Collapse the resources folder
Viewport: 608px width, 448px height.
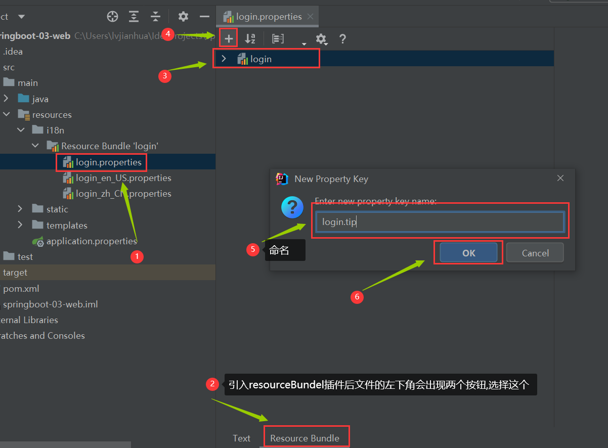coord(6,115)
